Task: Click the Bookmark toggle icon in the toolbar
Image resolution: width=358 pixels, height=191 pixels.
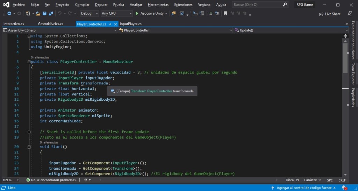Action: pos(225,14)
